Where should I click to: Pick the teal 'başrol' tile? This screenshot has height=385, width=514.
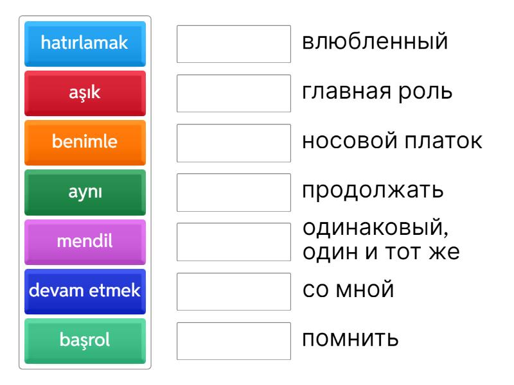click(85, 340)
